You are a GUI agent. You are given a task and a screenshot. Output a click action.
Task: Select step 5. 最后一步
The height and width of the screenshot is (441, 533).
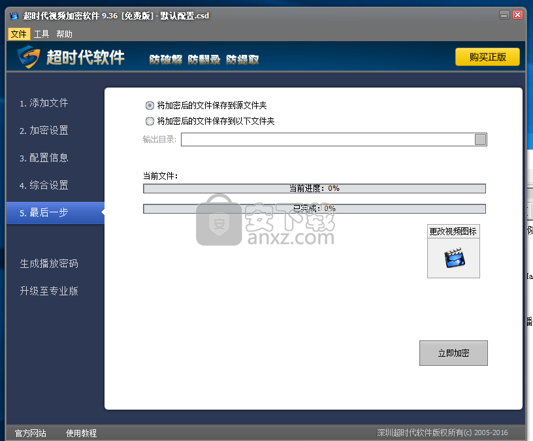(56, 213)
